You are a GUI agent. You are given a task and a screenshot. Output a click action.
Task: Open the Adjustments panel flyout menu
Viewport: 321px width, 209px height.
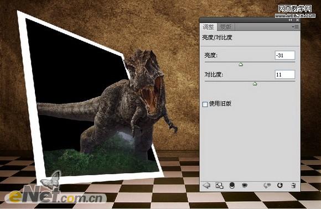pos(296,27)
